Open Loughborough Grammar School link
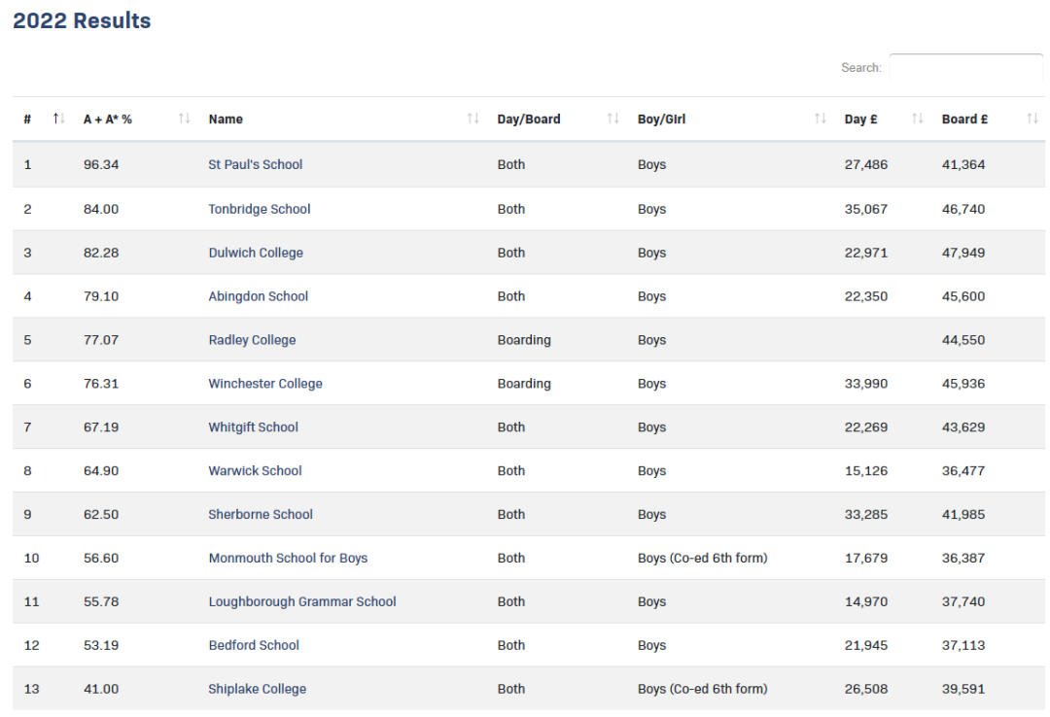 (302, 601)
